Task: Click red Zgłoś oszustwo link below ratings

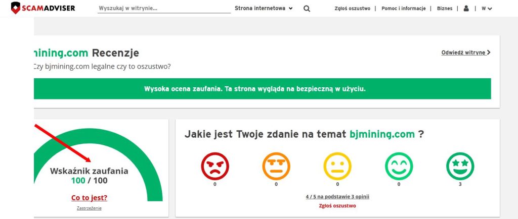Action: (x=337, y=206)
